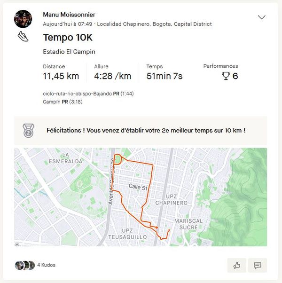Click the Distance 11,45 km stat
The width and height of the screenshot is (282, 283).
[61, 76]
